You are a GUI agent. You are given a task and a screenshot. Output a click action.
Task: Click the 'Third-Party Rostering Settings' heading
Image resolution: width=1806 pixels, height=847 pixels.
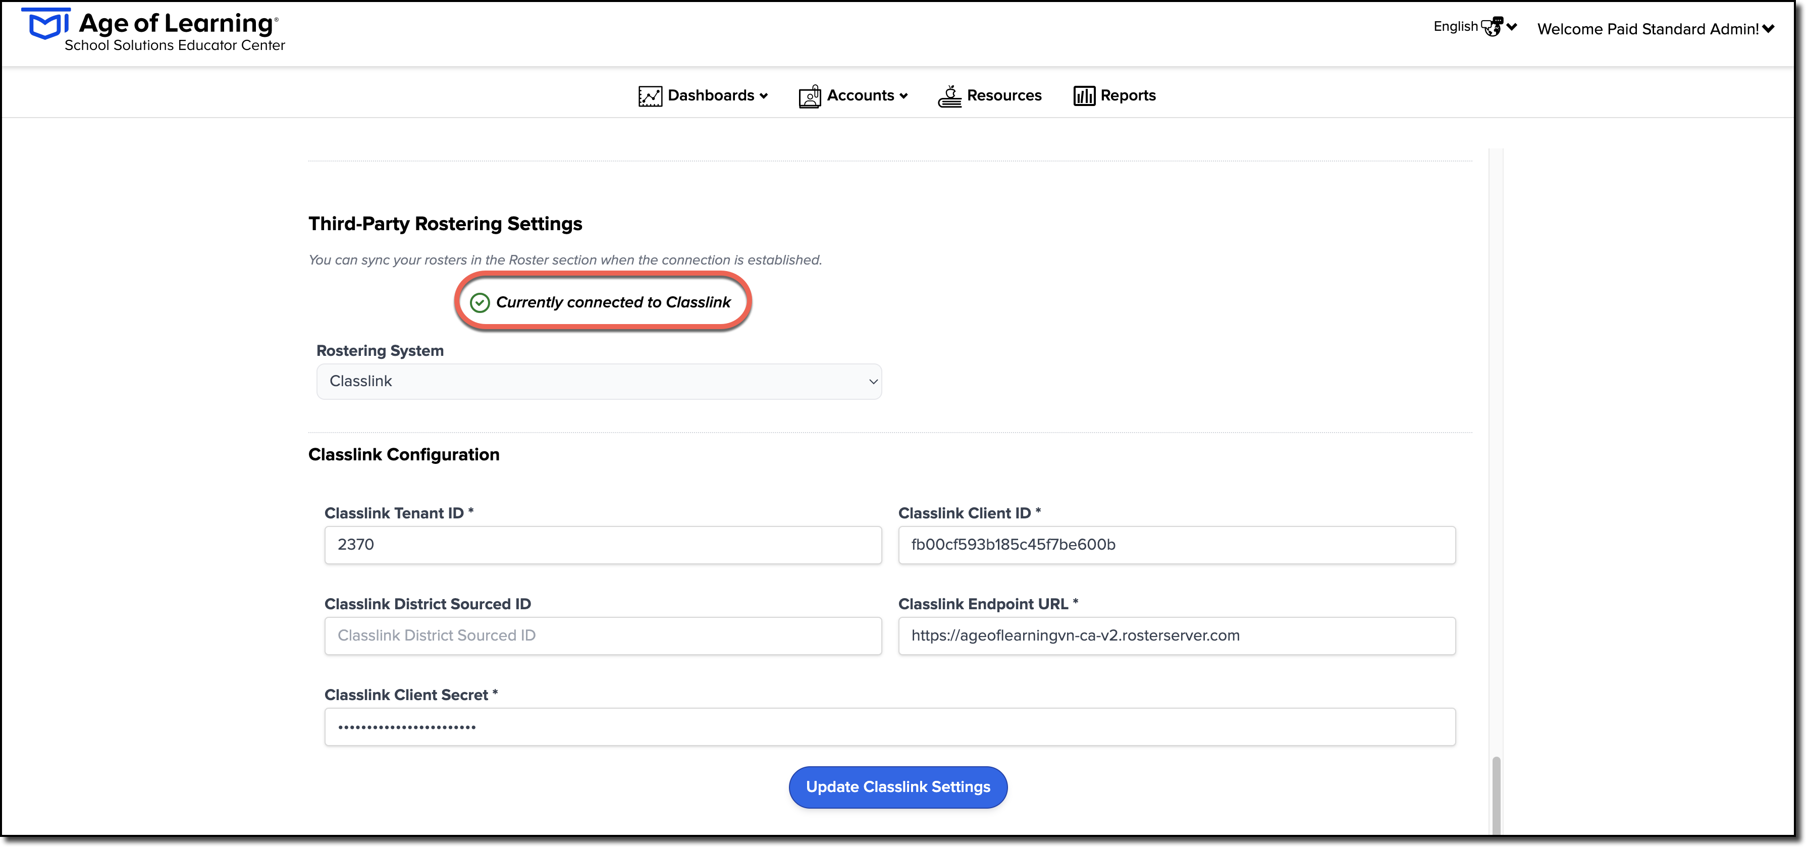(445, 224)
